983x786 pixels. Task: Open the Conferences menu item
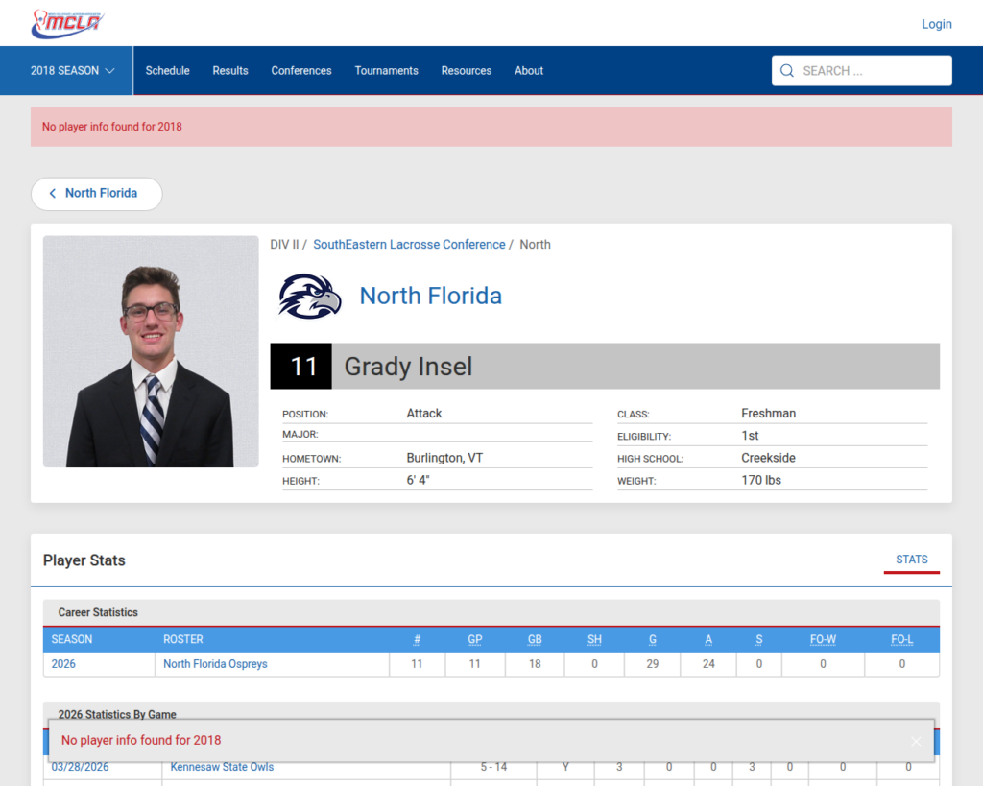(301, 71)
